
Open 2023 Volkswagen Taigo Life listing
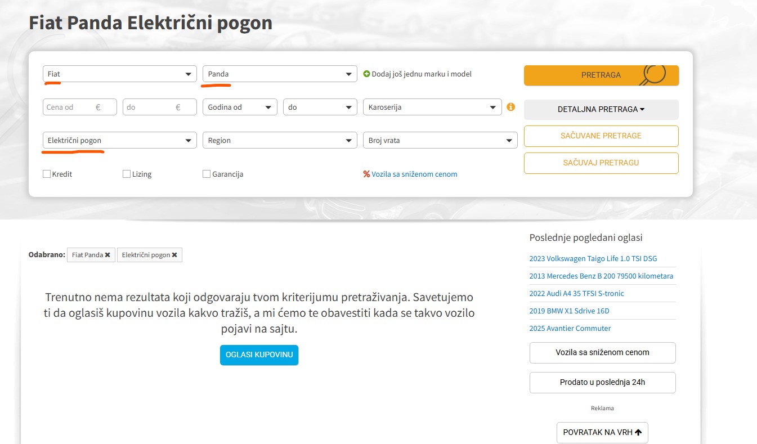click(593, 258)
